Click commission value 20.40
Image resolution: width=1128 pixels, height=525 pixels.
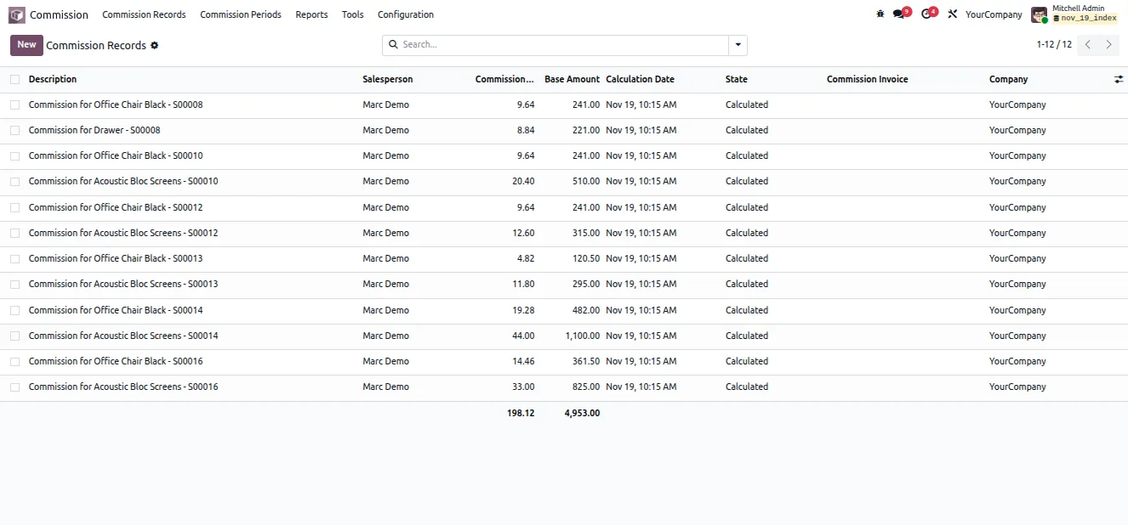coord(523,181)
